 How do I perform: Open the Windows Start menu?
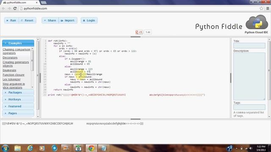5,148
